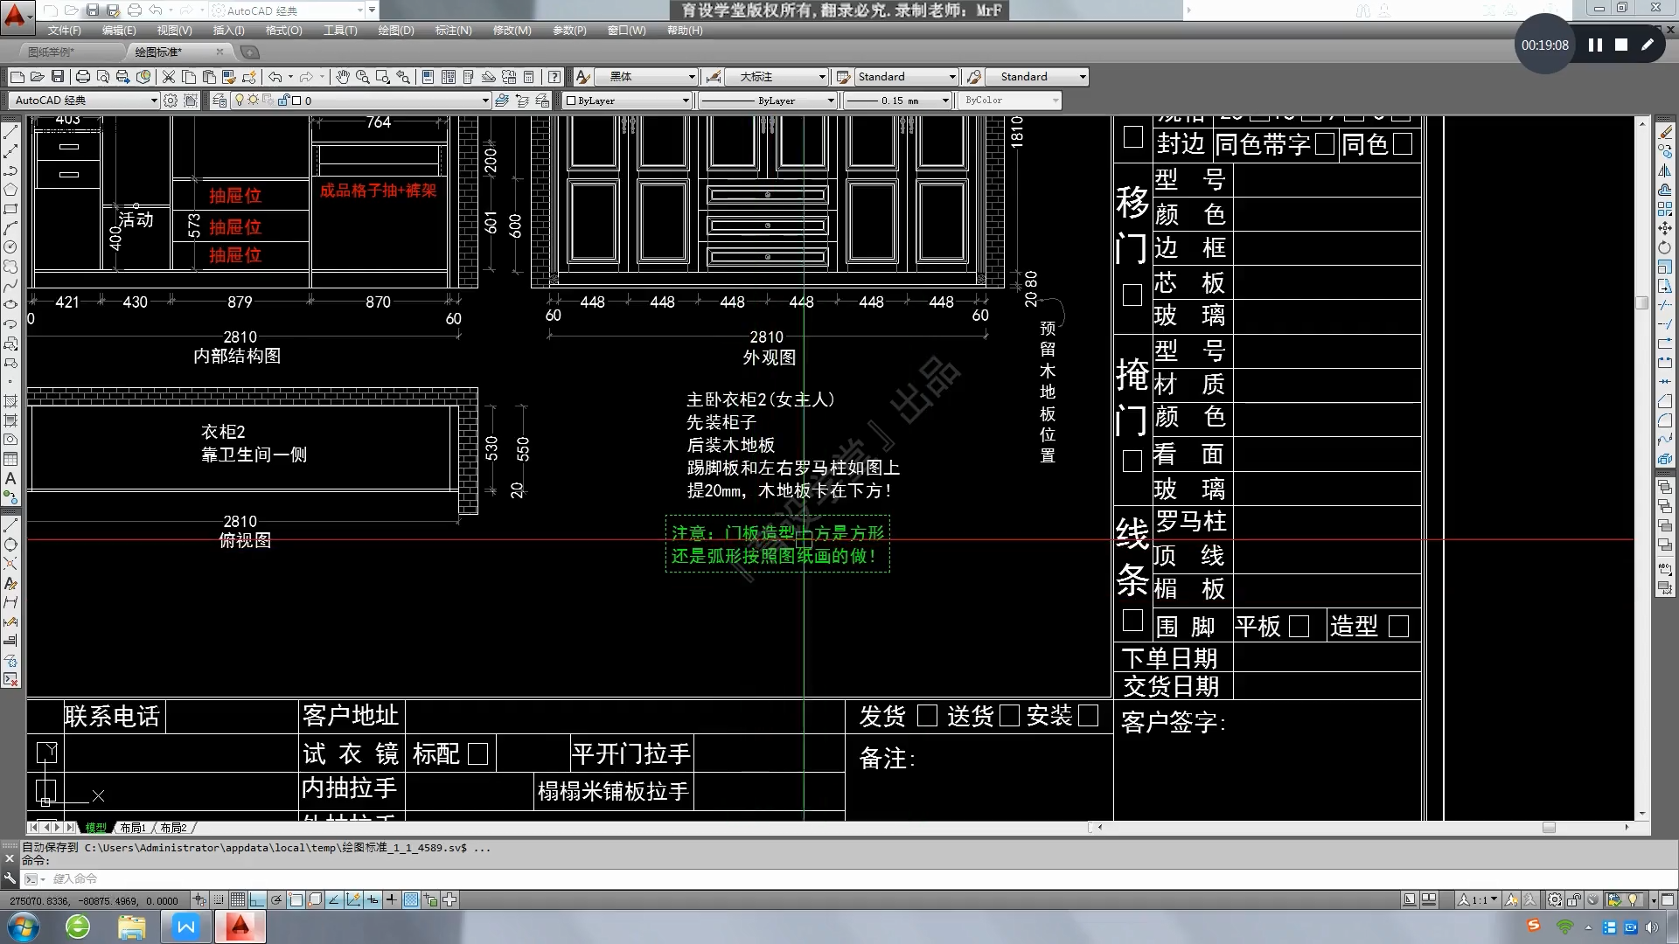Select the Move tool in modify toolbar
This screenshot has height=944, width=1679.
[1665, 228]
